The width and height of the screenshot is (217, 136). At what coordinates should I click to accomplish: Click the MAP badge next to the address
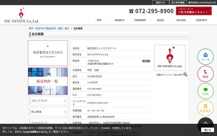tap(146, 61)
